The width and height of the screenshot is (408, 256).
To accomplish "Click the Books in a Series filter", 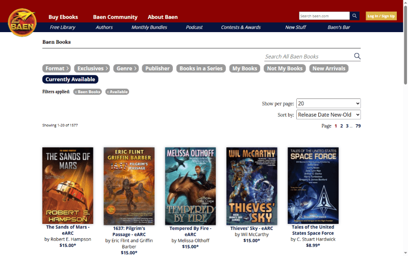I will 201,68.
